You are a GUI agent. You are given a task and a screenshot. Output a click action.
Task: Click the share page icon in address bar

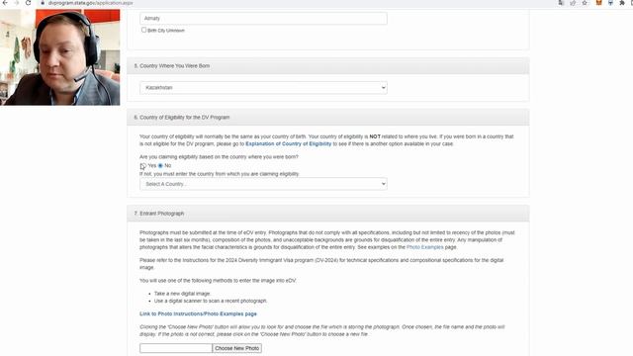tap(573, 3)
